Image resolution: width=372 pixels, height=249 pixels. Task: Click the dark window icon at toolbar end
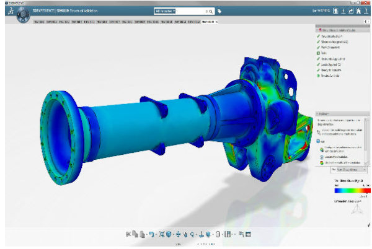[248, 234]
